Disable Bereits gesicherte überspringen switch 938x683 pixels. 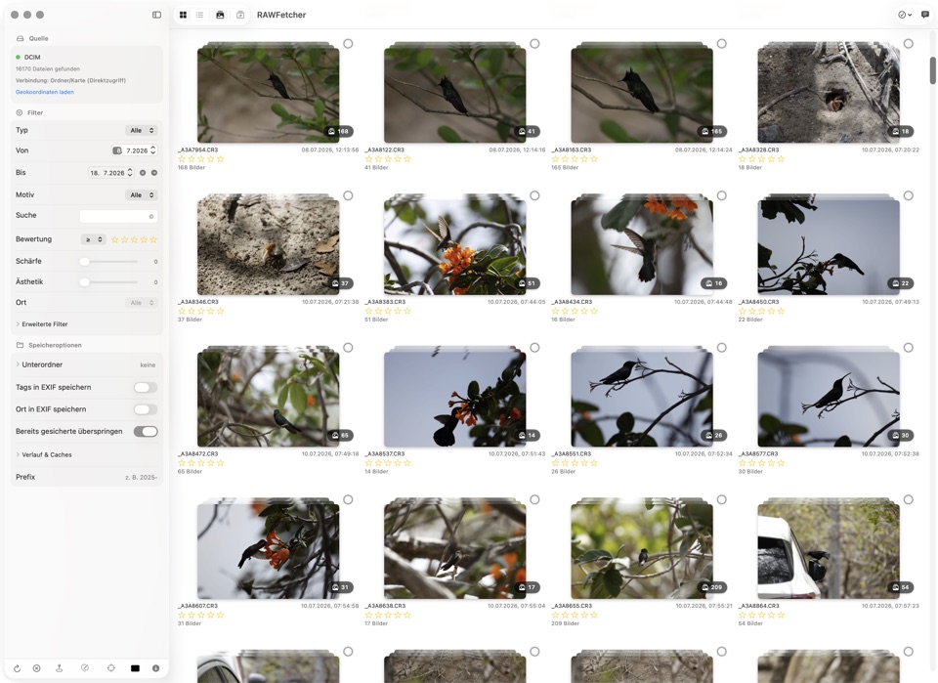146,432
